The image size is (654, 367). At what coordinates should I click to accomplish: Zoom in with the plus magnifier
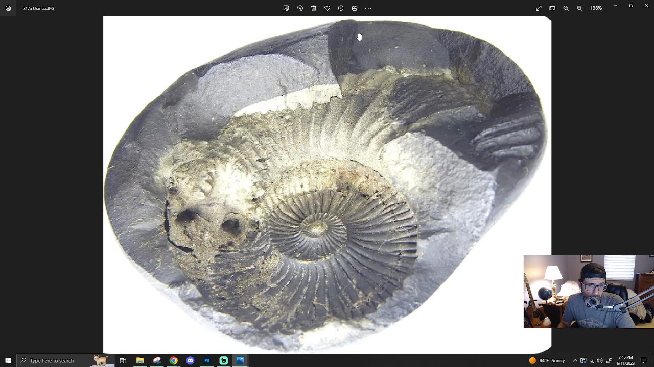[x=579, y=8]
